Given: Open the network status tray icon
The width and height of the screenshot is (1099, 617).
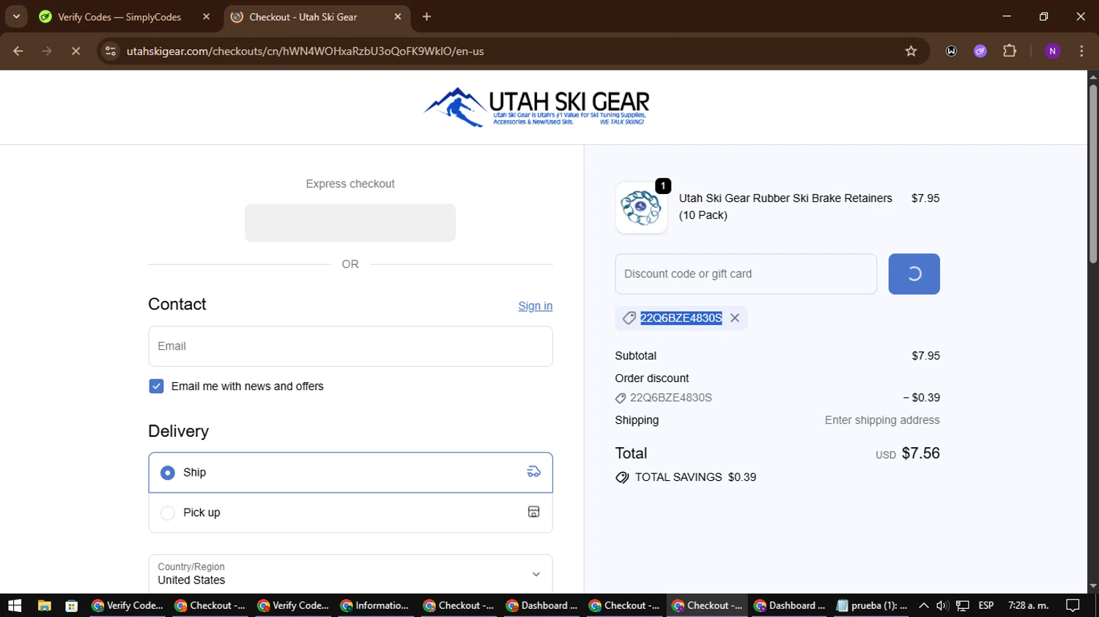Looking at the screenshot, I should pyautogui.click(x=963, y=605).
